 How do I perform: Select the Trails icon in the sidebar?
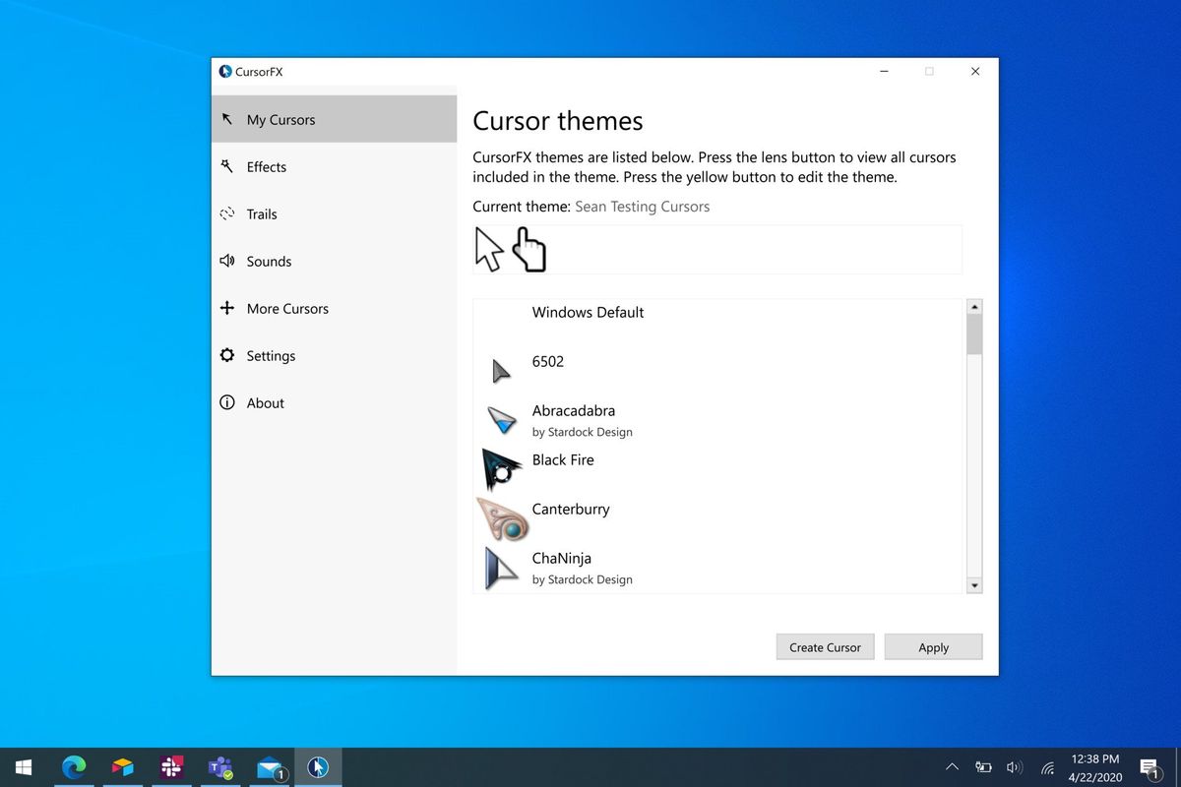click(227, 213)
